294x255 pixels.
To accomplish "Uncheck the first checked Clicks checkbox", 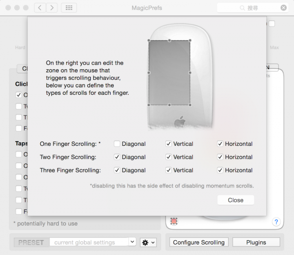I will [x=18, y=95].
